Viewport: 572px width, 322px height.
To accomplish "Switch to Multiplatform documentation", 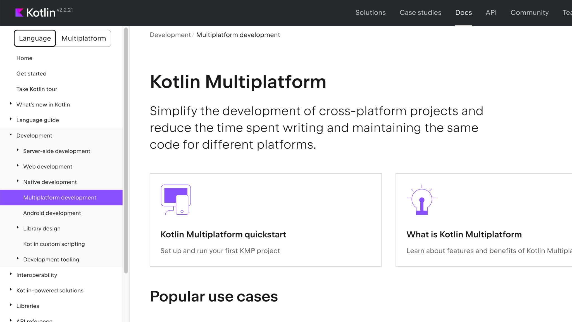I will pos(84,38).
